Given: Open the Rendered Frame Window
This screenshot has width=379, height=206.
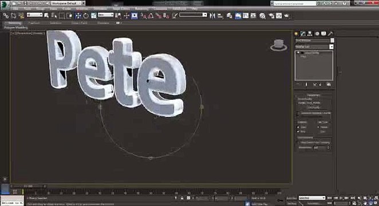Looking at the screenshot, I should [x=279, y=15].
